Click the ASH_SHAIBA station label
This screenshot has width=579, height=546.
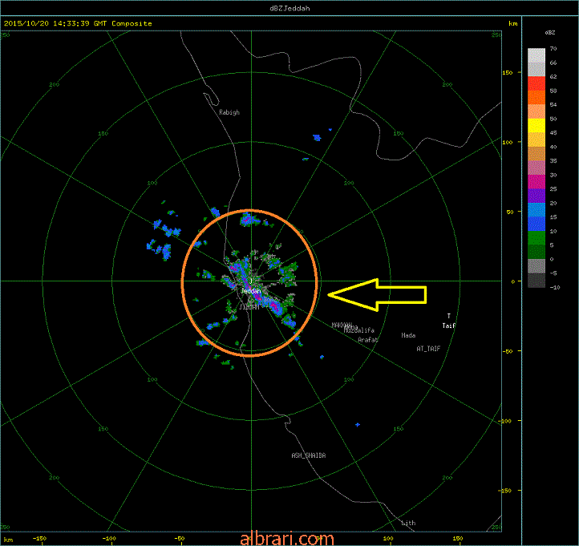[309, 455]
